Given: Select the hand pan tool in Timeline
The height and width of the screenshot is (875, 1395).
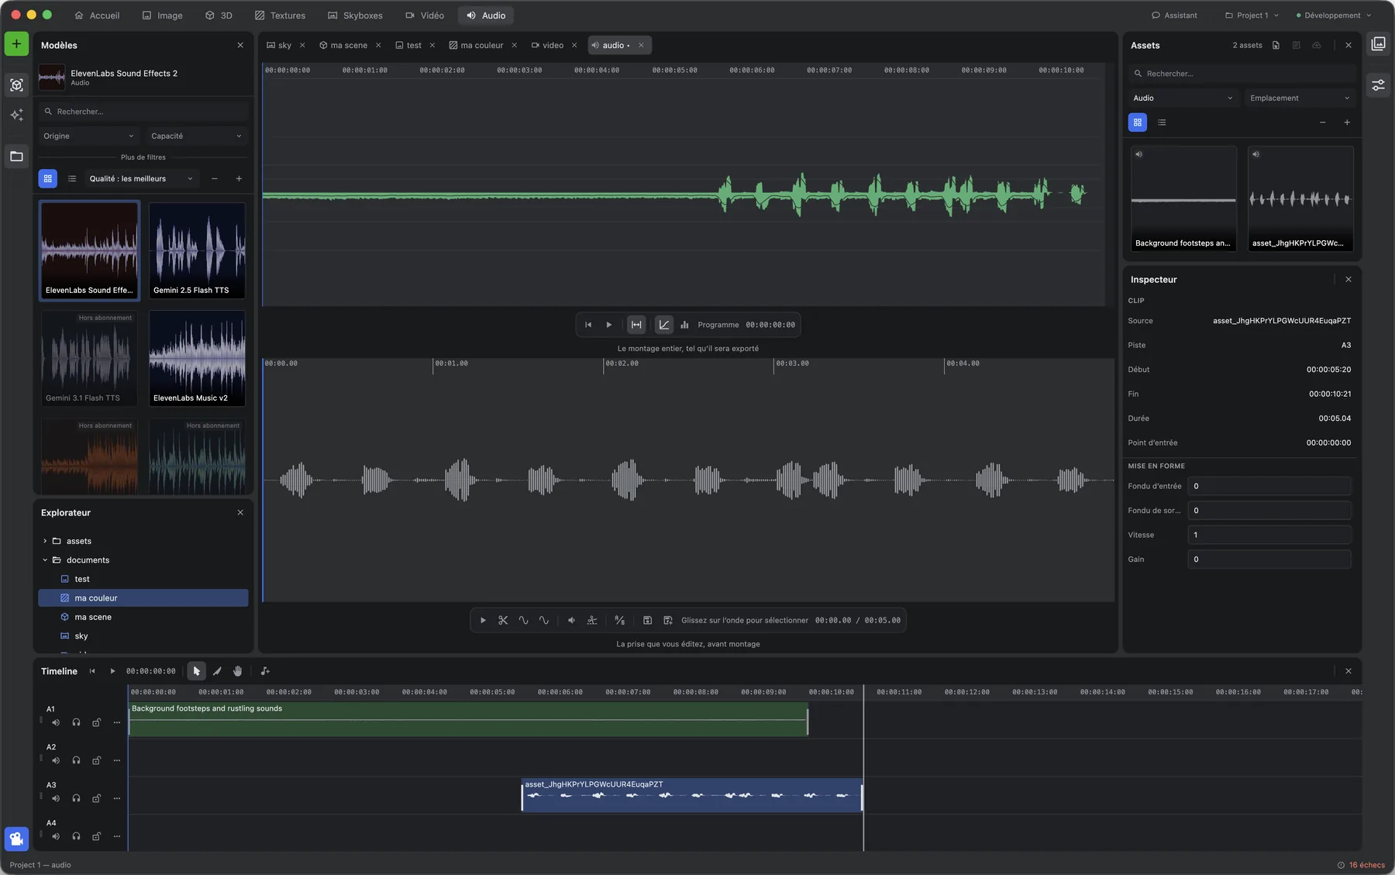Looking at the screenshot, I should tap(238, 671).
